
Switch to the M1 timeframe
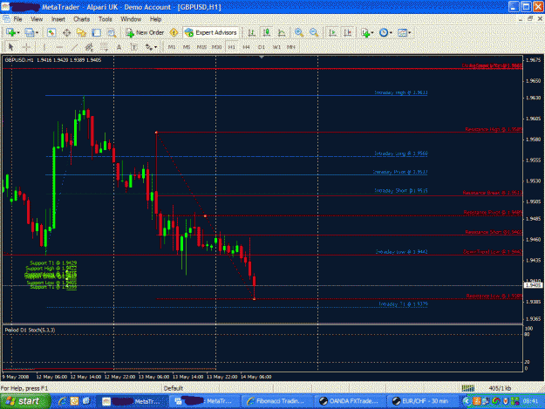pyautogui.click(x=172, y=47)
